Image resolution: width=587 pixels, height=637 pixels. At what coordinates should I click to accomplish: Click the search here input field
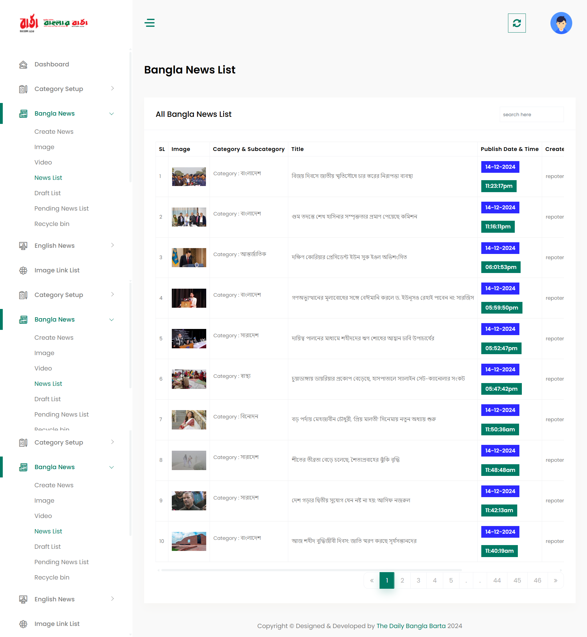point(531,114)
